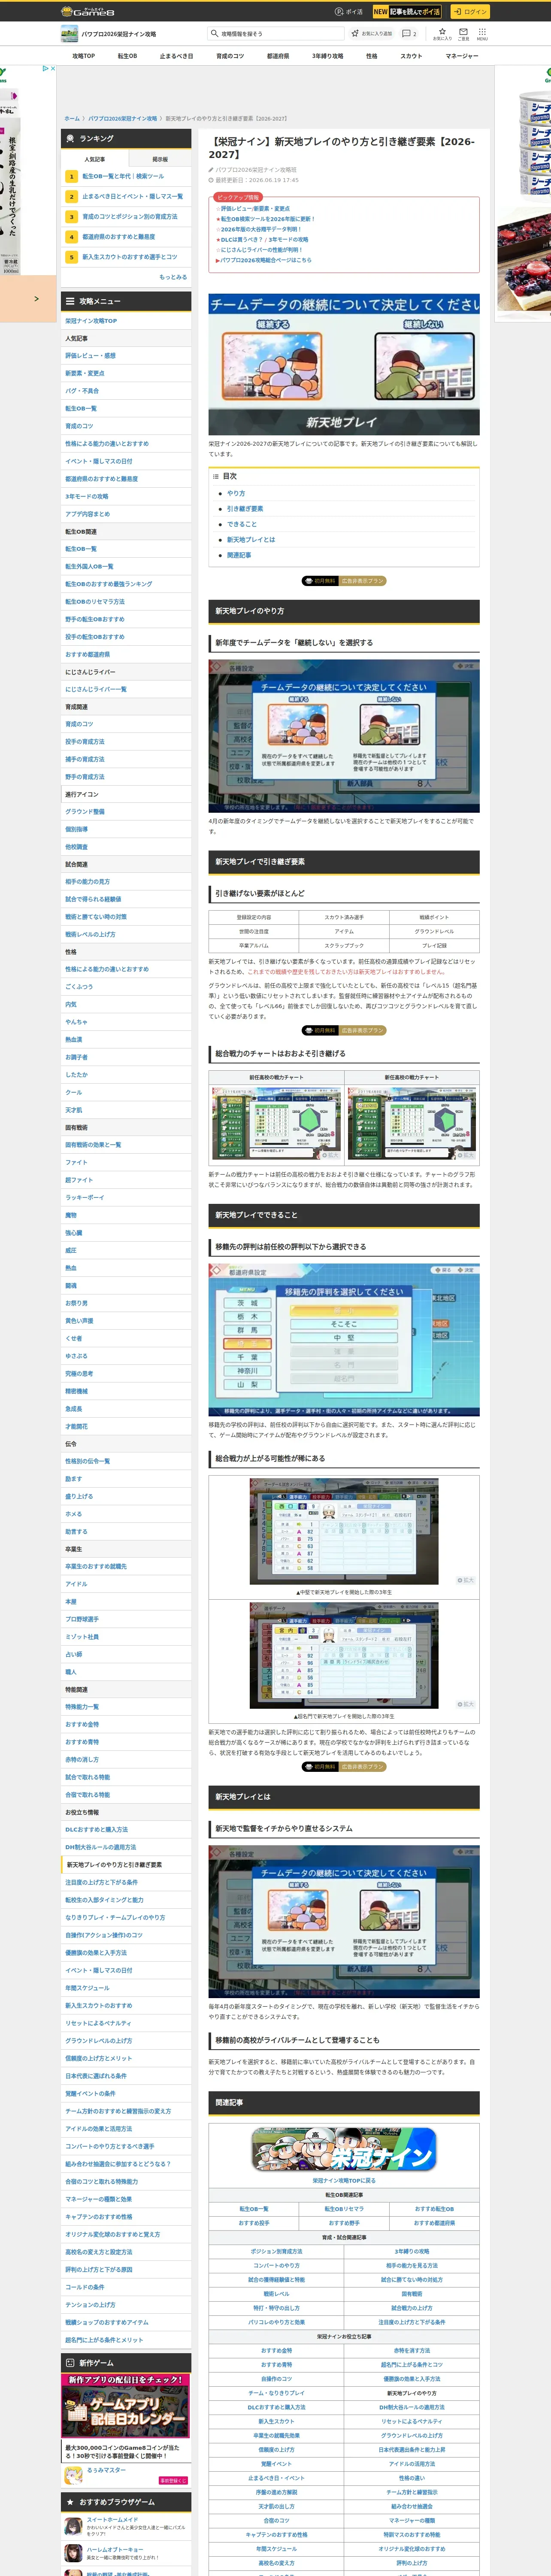Enlarge the 新任高校の戦力チャート image via 拡大
The image size is (551, 2576).
pos(465,1155)
